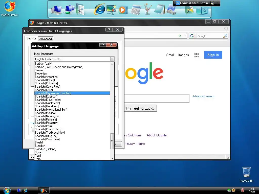This screenshot has width=259, height=194.
Task: Choose Spanish (Mexico) from the list
Action: pyautogui.click(x=72, y=113)
